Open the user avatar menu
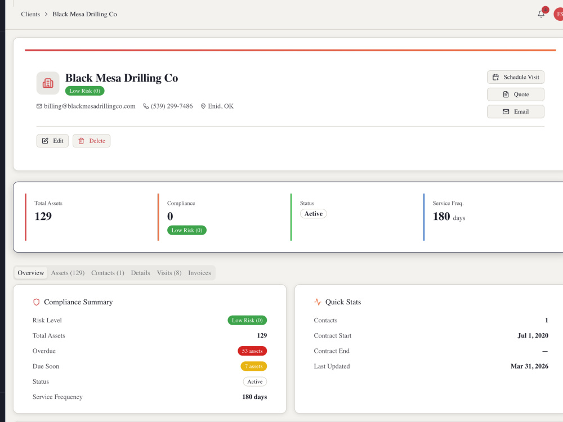 point(558,14)
